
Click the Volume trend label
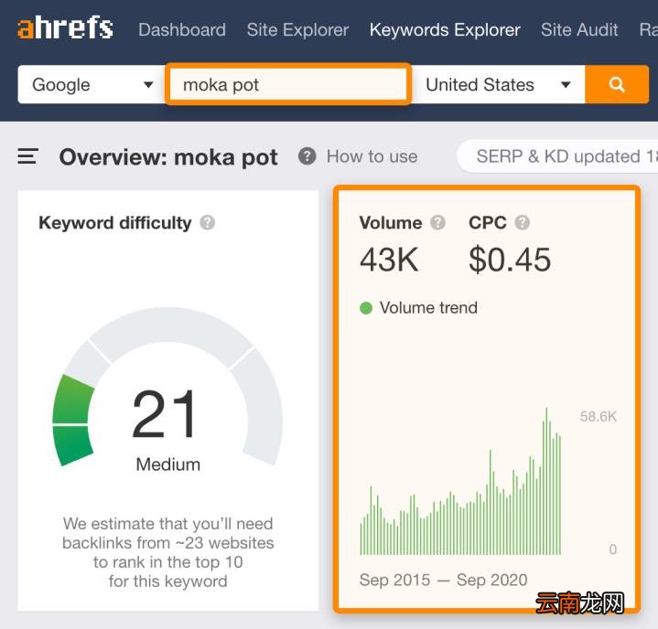click(428, 308)
